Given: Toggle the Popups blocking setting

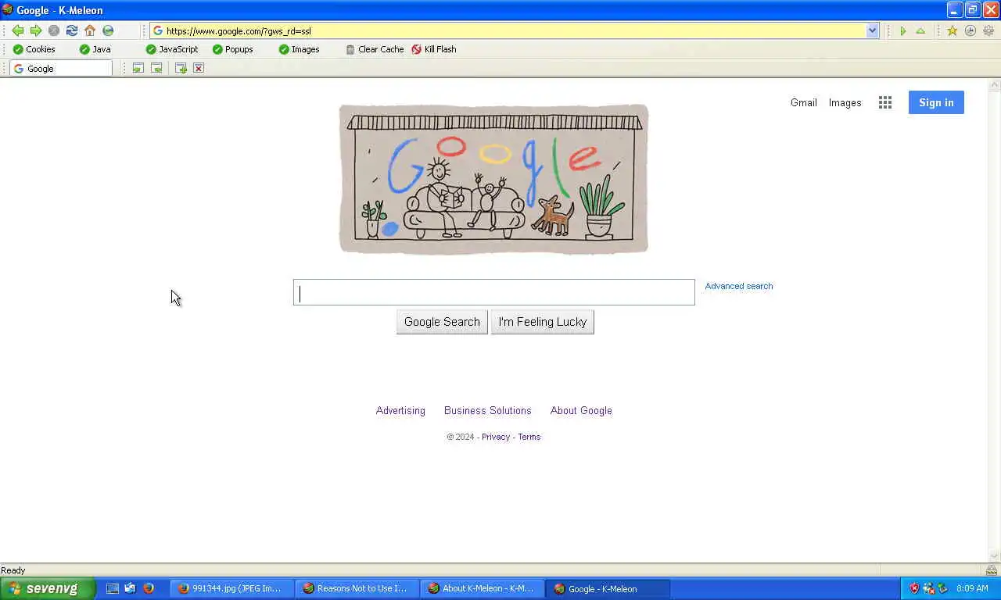Looking at the screenshot, I should click(233, 49).
